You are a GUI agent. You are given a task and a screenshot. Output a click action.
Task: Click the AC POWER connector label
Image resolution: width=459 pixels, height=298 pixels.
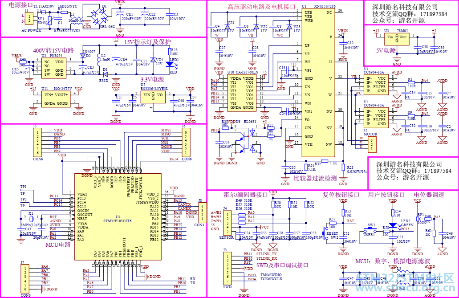pyautogui.click(x=31, y=30)
